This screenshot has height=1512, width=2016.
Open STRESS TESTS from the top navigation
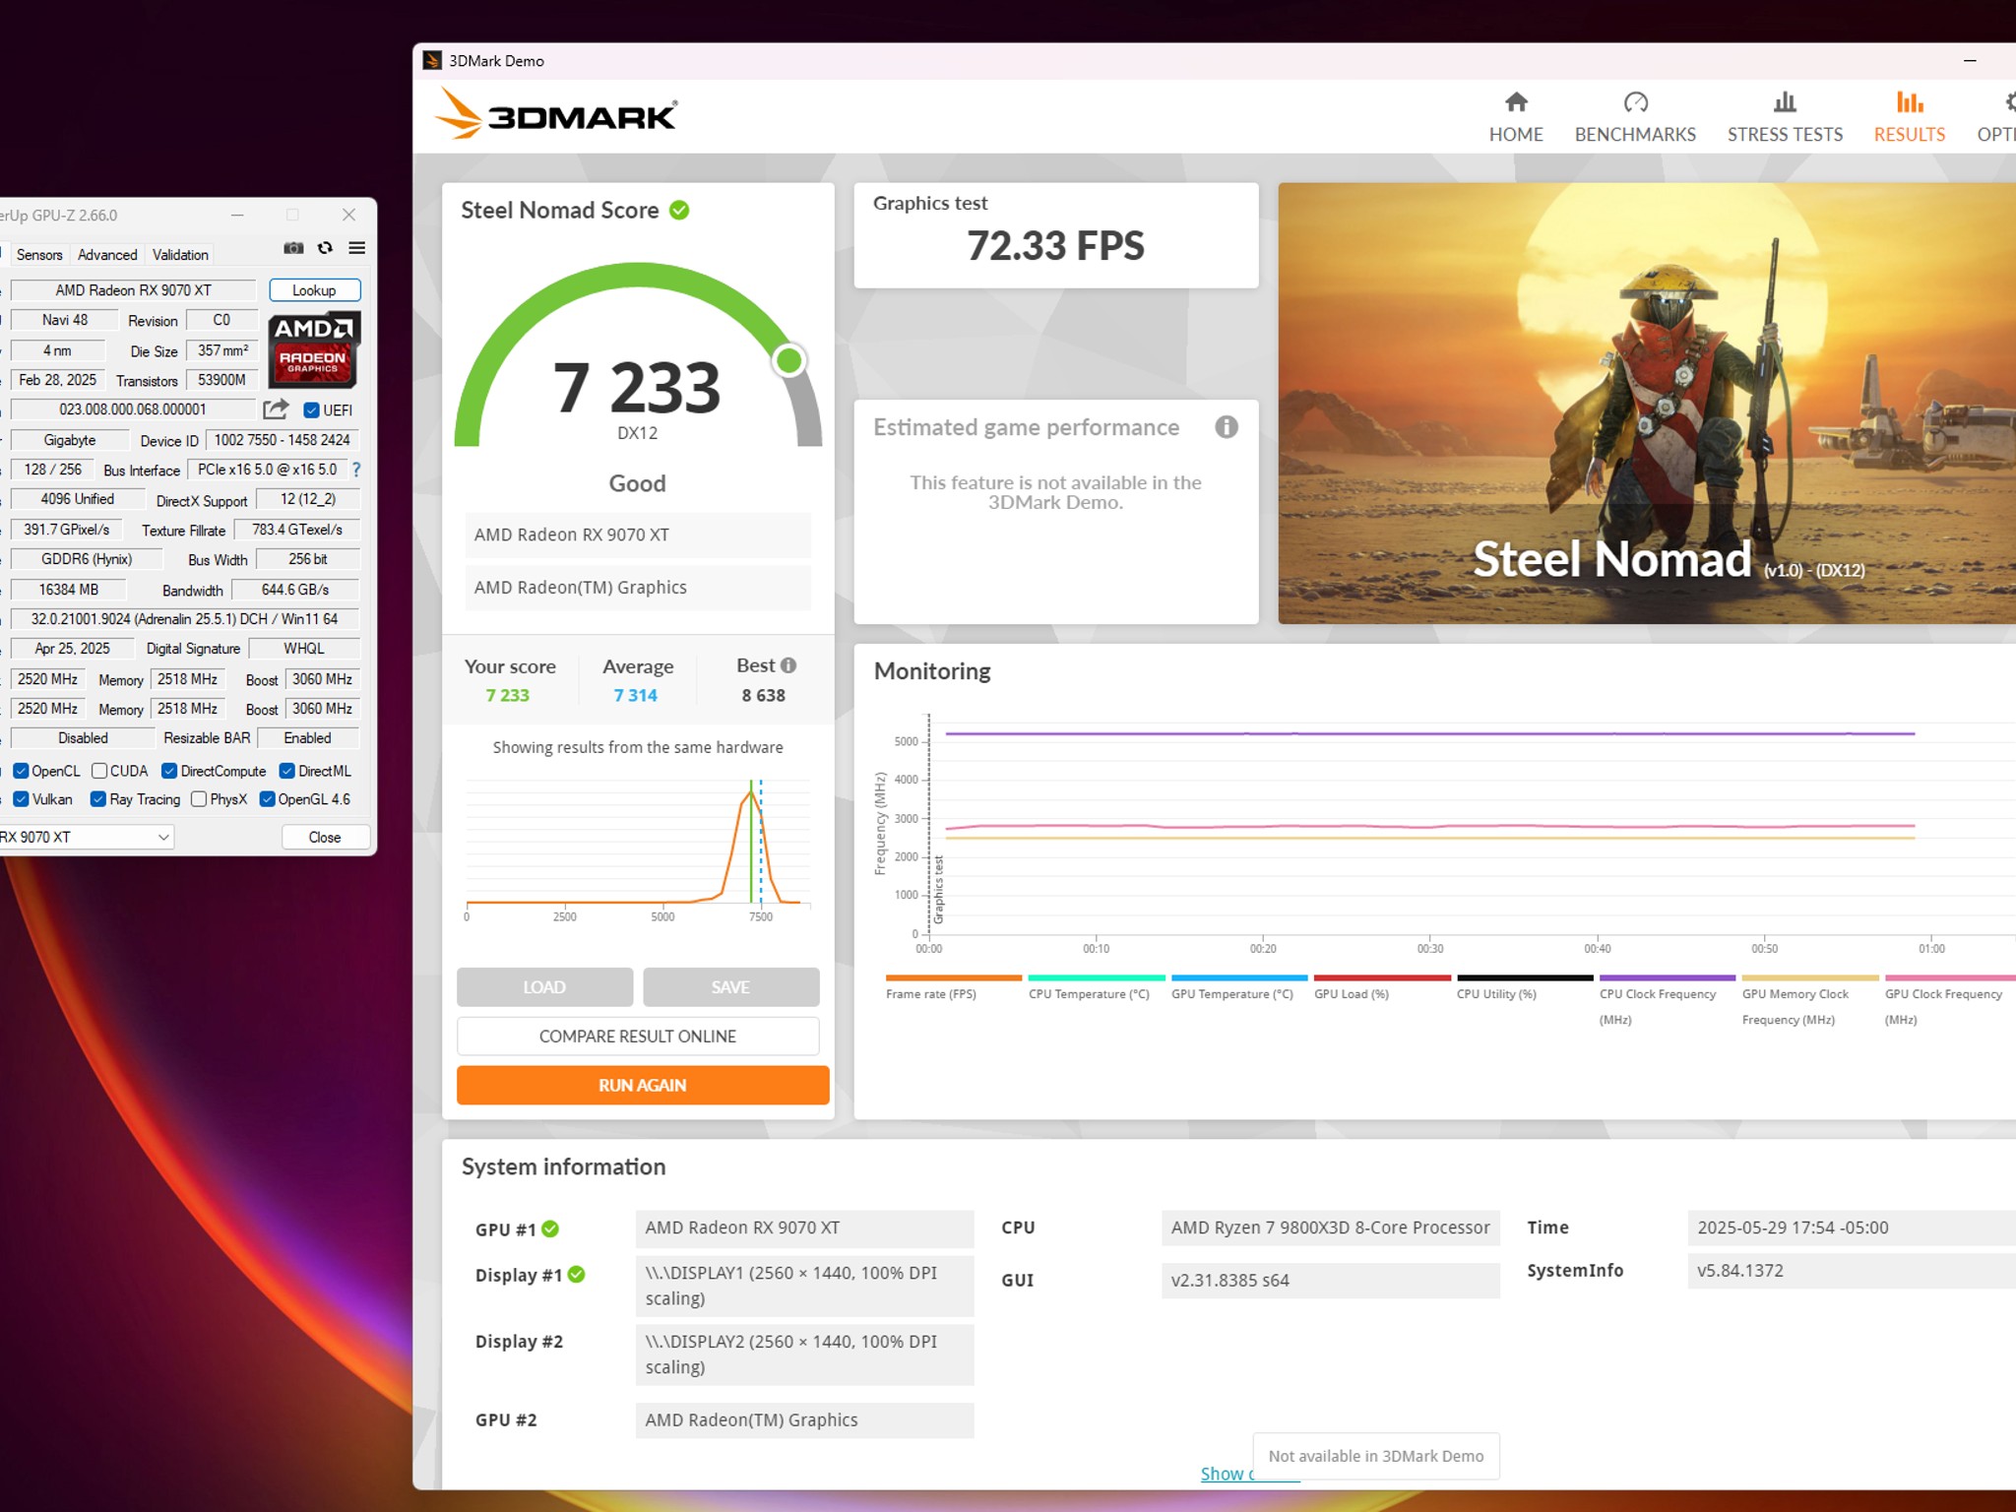[x=1785, y=116]
